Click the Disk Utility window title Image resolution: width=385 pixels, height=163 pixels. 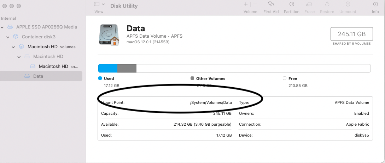124,6
